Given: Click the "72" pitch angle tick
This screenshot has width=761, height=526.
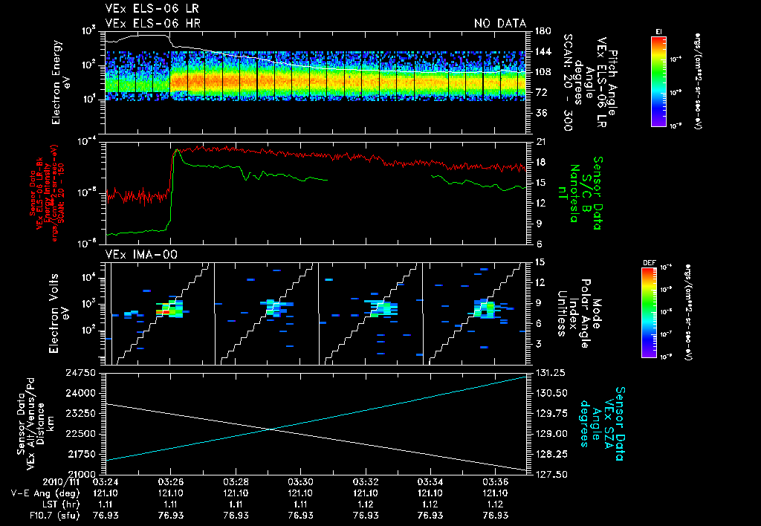Looking at the screenshot, I should 541,92.
